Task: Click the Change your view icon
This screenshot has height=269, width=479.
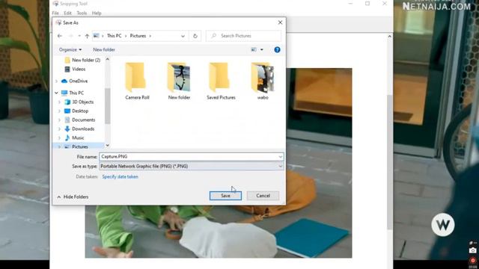Action: [254, 50]
